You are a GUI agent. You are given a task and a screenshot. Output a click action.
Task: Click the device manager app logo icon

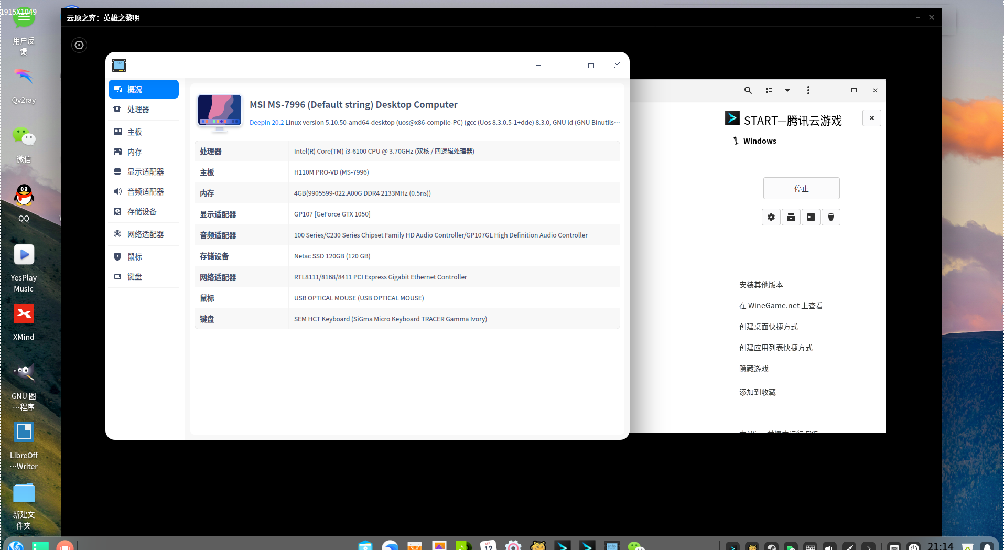tap(119, 65)
